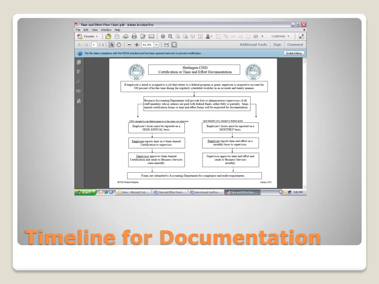Image resolution: width=379 pixels, height=284 pixels.
Task: Switch to the Comment pane
Action: [x=295, y=44]
